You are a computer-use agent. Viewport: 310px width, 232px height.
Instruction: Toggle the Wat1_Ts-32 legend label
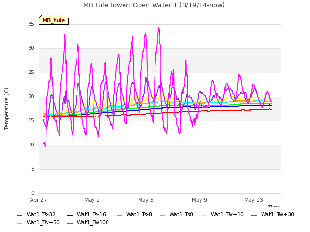[x=41, y=214]
